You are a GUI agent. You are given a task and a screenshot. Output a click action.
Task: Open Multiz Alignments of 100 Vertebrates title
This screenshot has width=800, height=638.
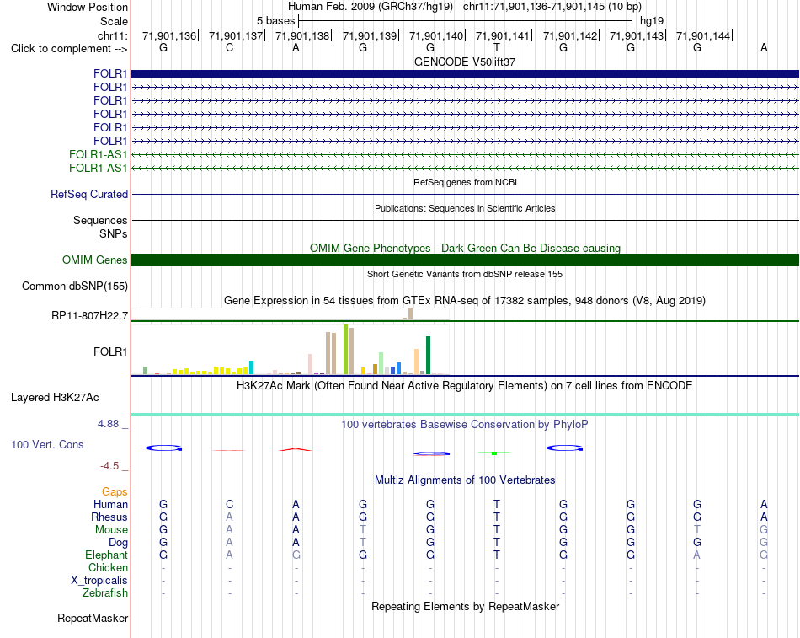[465, 480]
